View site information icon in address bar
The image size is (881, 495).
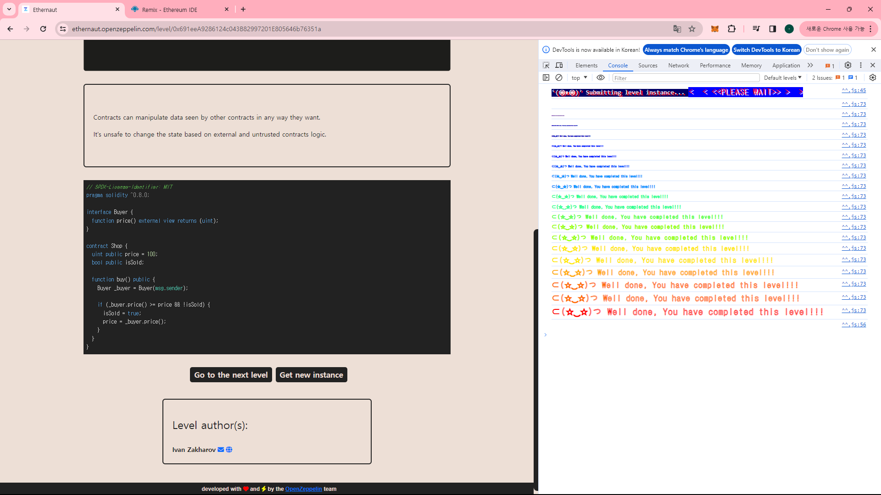pos(63,29)
